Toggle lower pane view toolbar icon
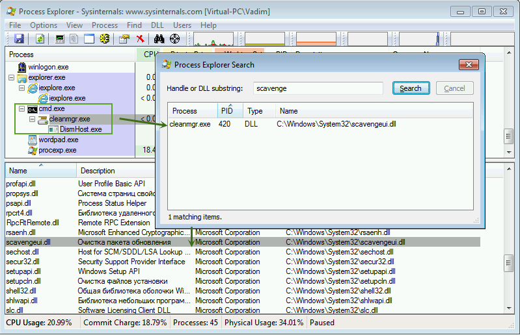 89,39
